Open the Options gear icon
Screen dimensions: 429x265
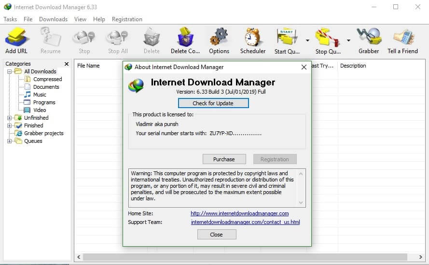point(219,37)
